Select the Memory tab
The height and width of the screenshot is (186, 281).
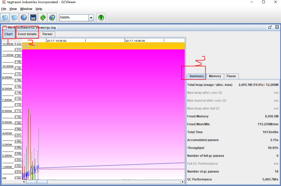[215, 76]
